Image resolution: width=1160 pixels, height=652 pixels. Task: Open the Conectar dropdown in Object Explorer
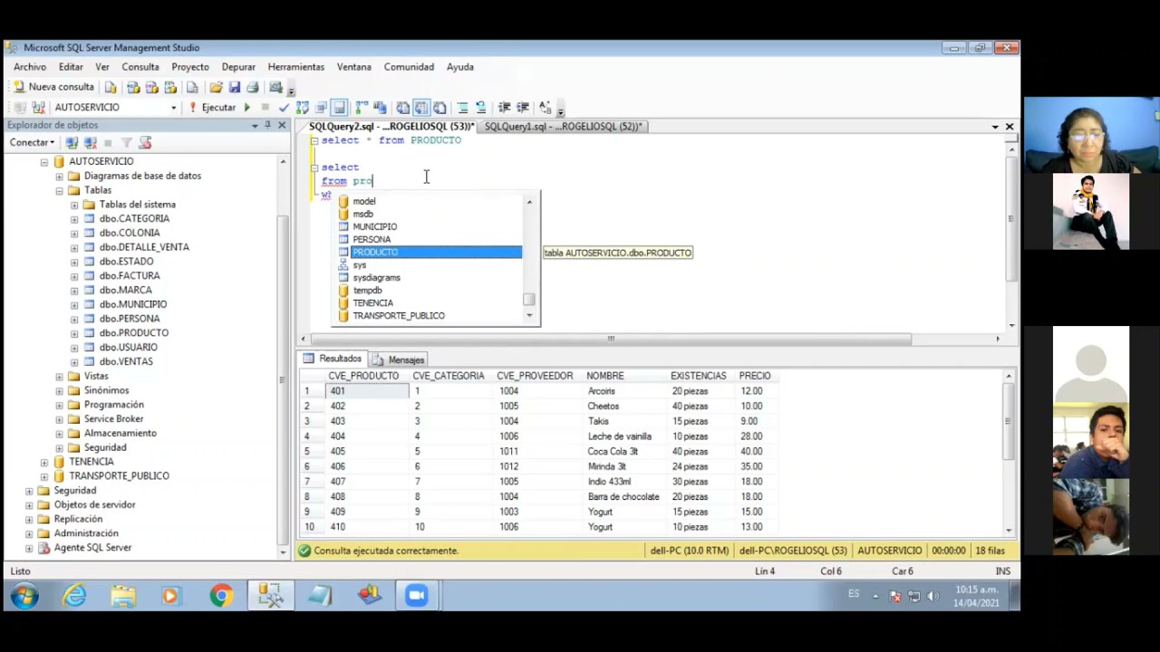[x=32, y=142]
